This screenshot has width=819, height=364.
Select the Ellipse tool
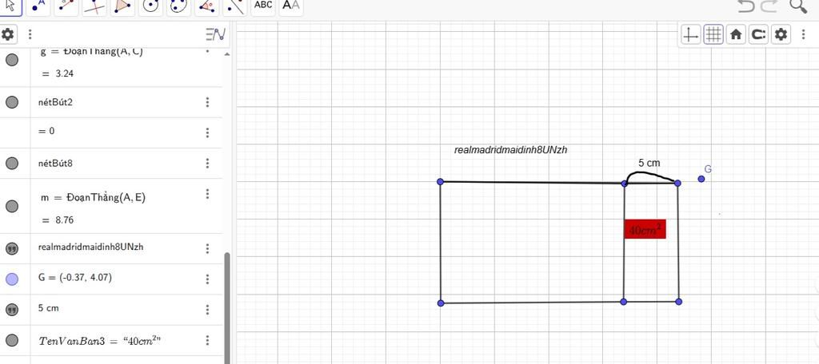(178, 6)
